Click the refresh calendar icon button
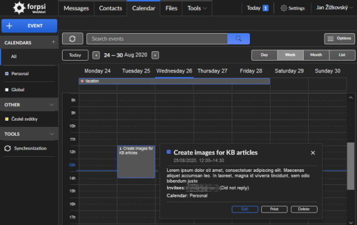The height and width of the screenshot is (225, 357). [x=73, y=39]
